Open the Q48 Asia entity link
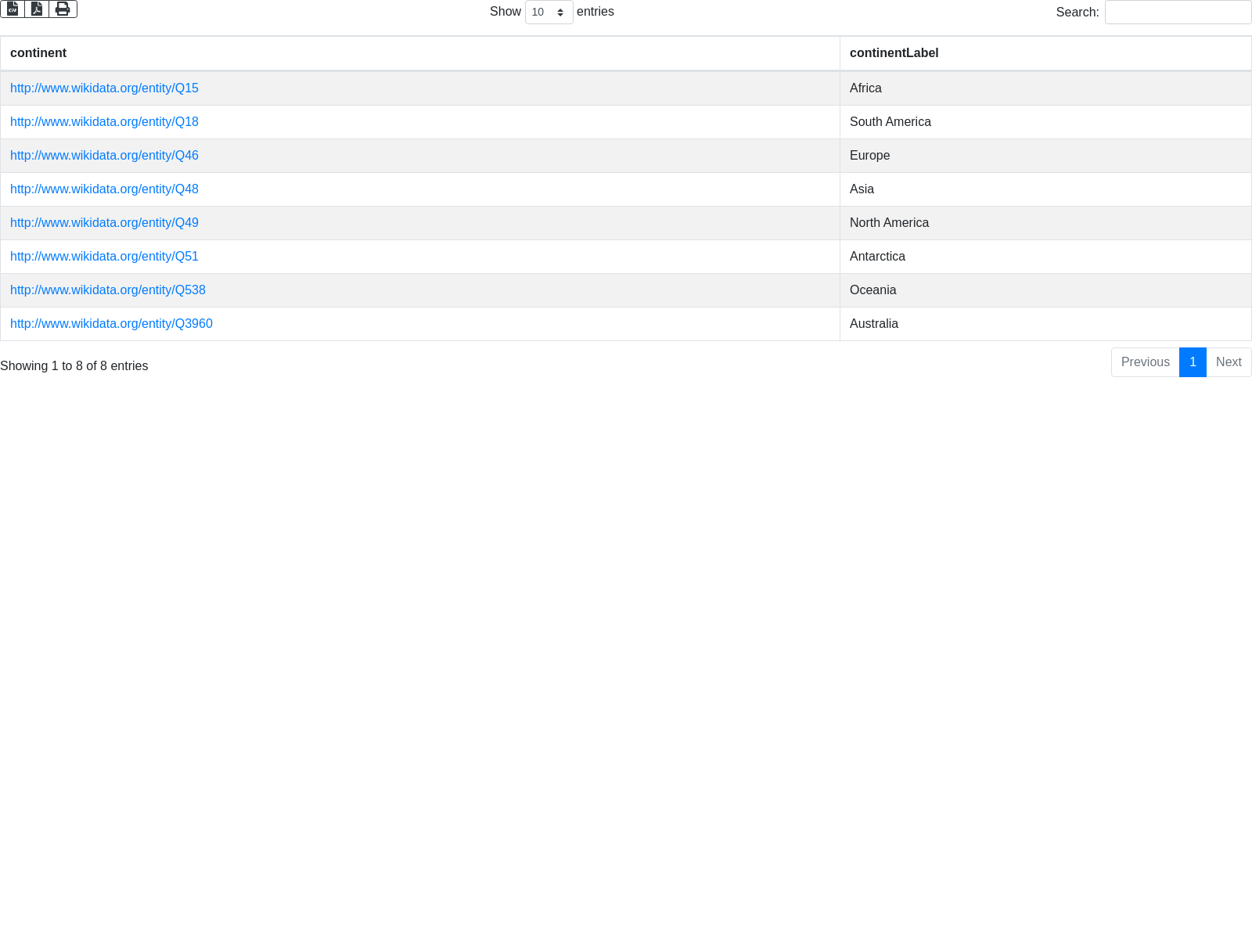Viewport: 1252px width, 939px height. tap(104, 189)
